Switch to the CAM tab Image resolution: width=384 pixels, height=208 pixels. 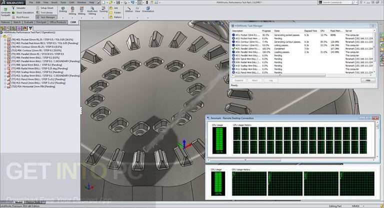click(x=73, y=22)
